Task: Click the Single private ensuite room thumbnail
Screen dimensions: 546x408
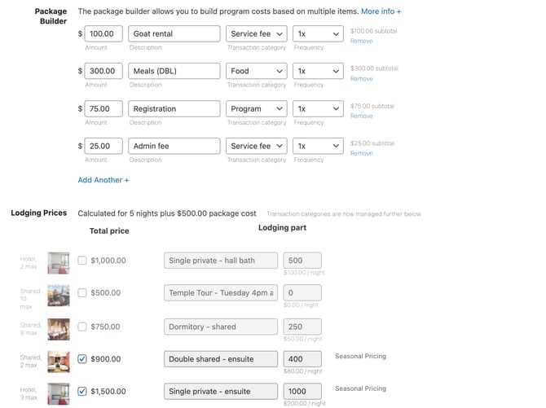Action: 59,394
